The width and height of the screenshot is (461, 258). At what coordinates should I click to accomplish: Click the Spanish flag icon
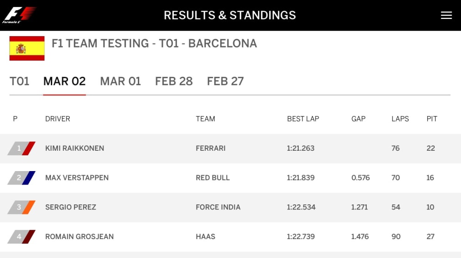(27, 49)
